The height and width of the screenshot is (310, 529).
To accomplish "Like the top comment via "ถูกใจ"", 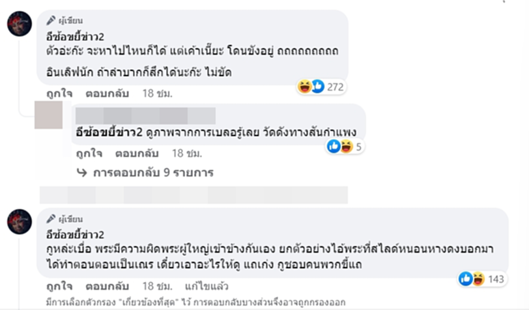I will pyautogui.click(x=59, y=94).
